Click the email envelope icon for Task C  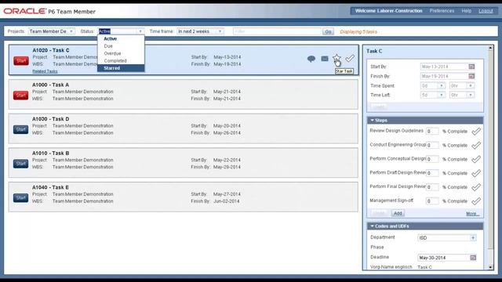[x=325, y=59]
